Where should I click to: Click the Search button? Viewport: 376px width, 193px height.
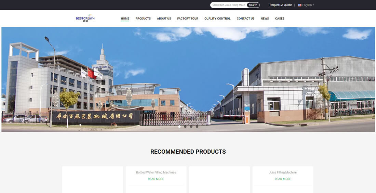[253, 5]
